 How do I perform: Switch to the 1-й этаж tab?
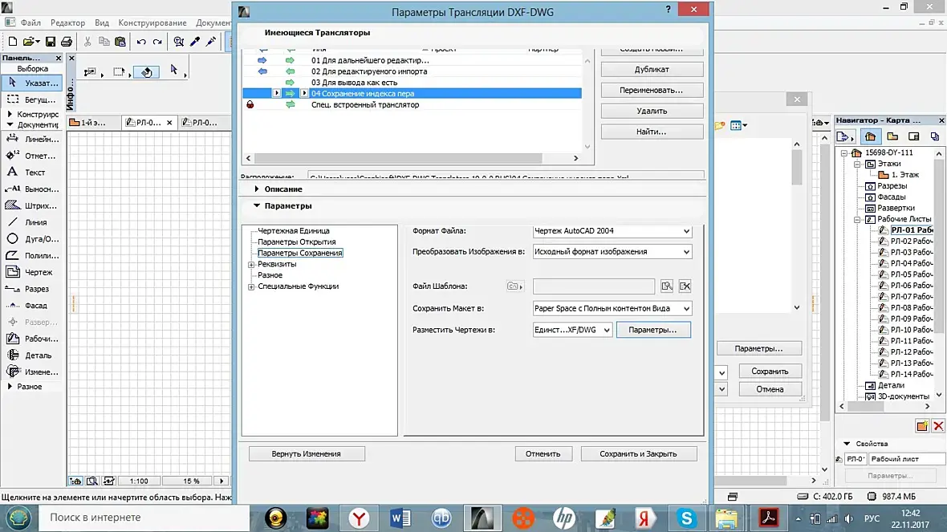pos(93,123)
